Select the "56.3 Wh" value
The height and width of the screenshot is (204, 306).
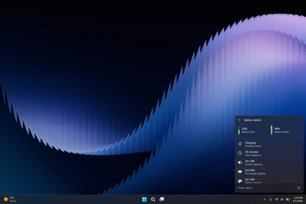[x=250, y=179]
